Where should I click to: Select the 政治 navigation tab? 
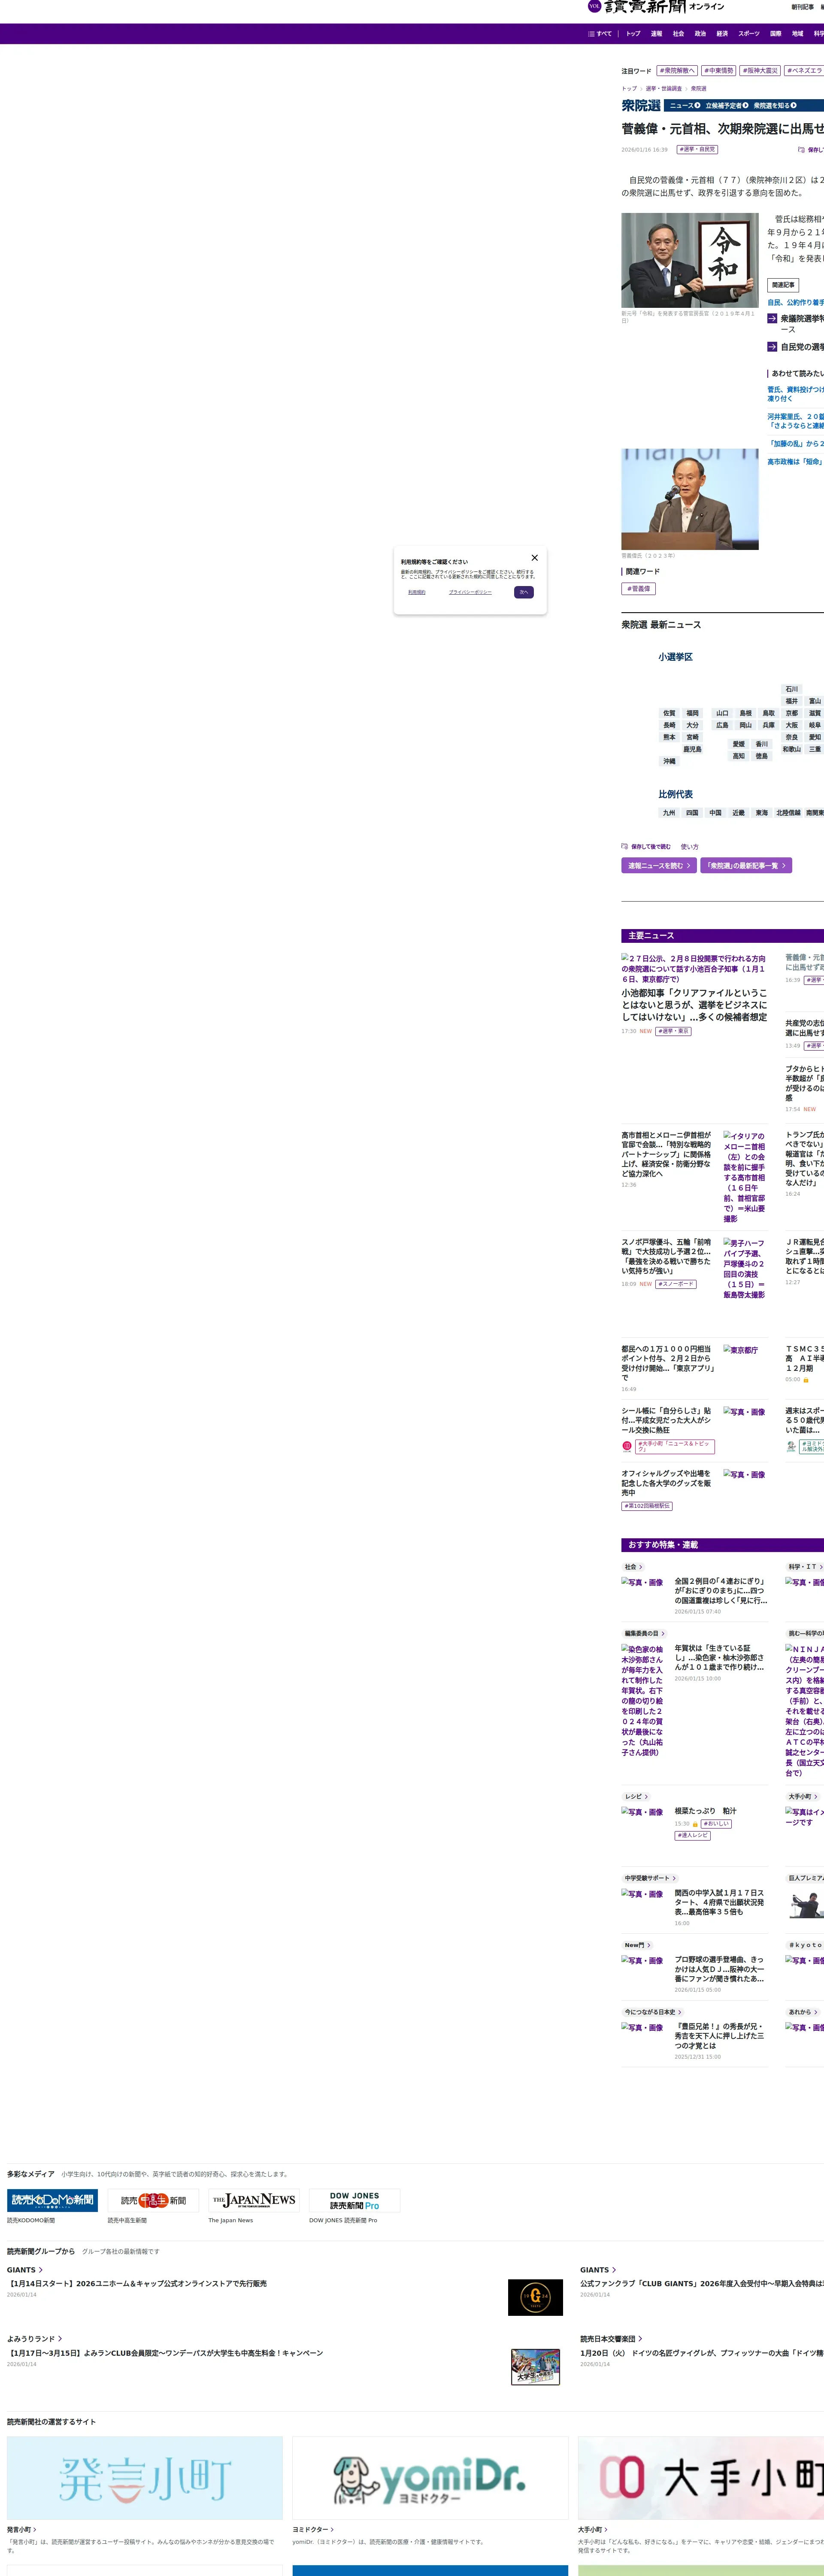click(x=700, y=34)
